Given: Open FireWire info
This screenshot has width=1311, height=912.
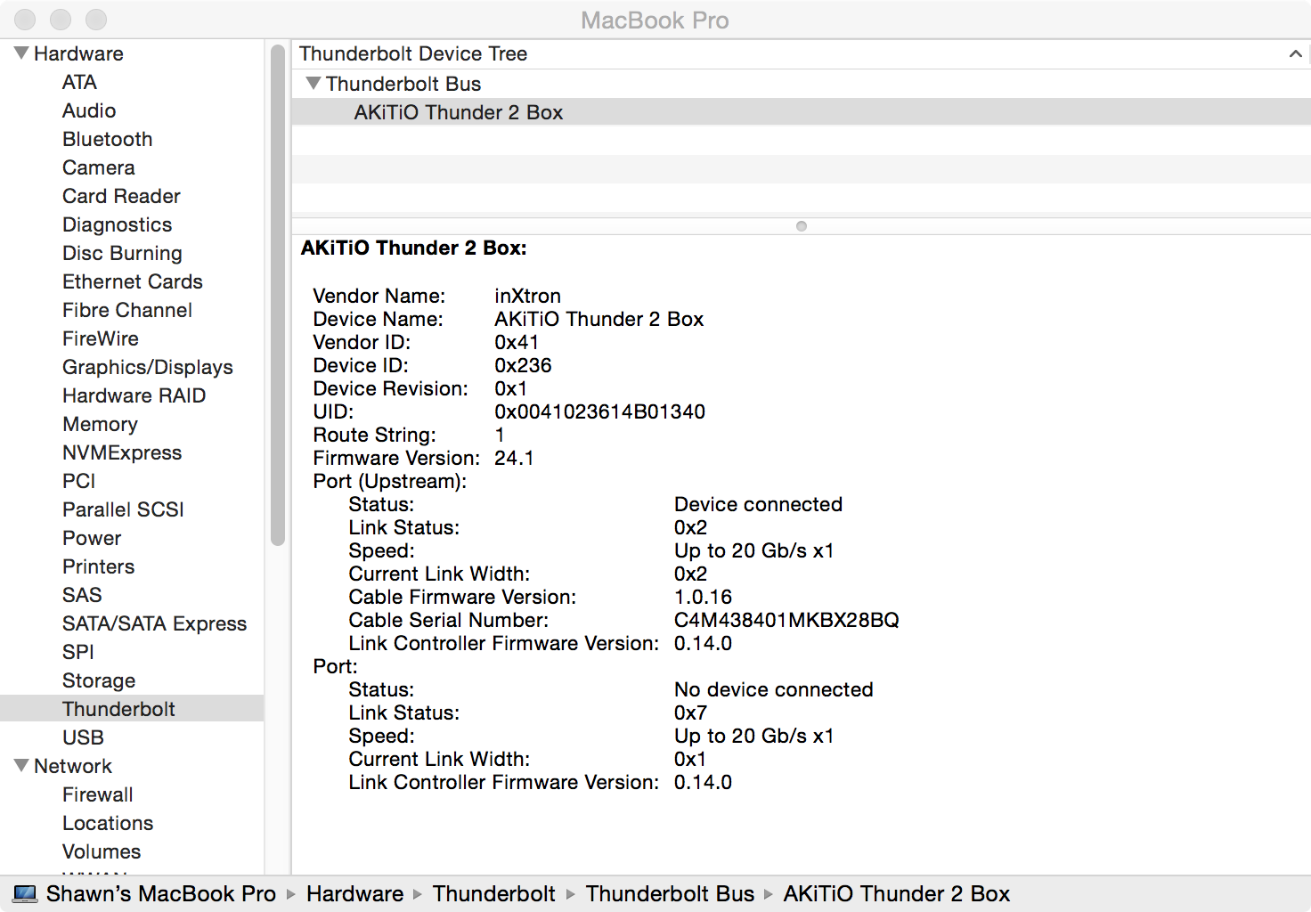Looking at the screenshot, I should [101, 338].
